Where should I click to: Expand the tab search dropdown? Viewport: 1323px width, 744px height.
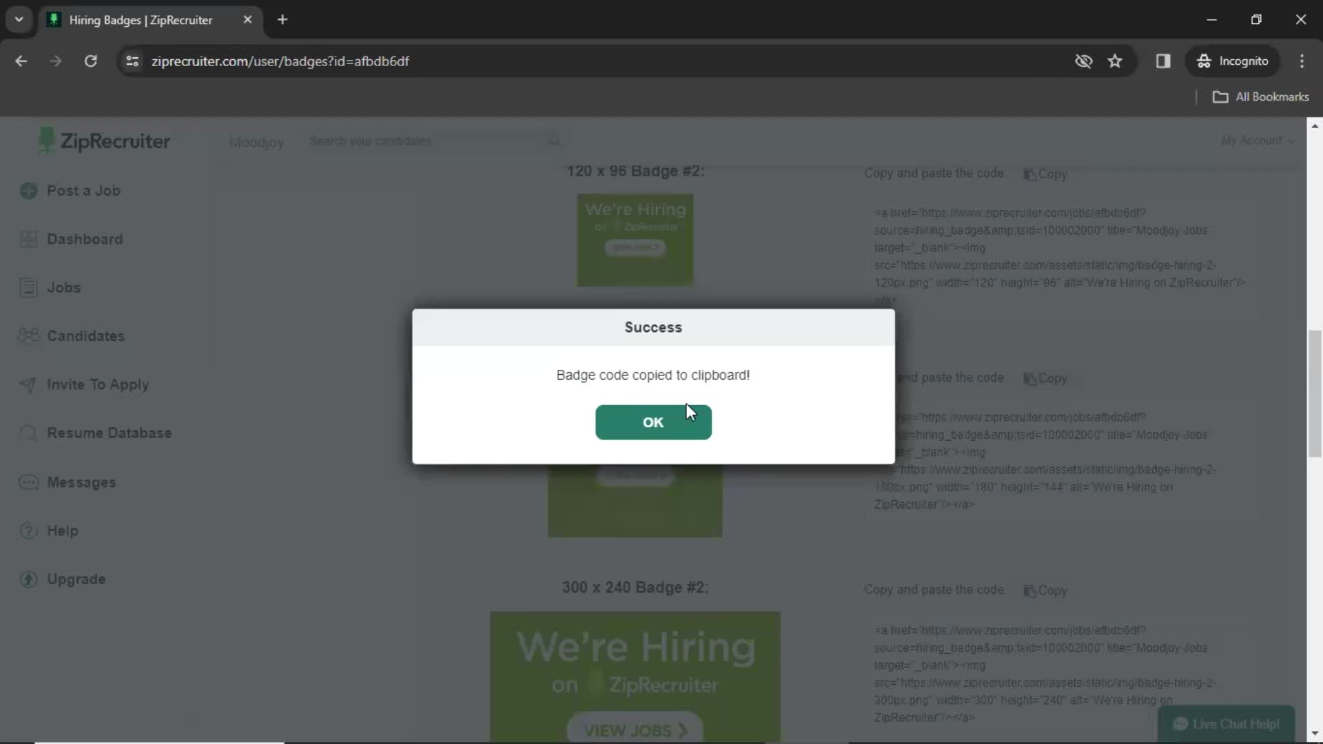coord(19,20)
